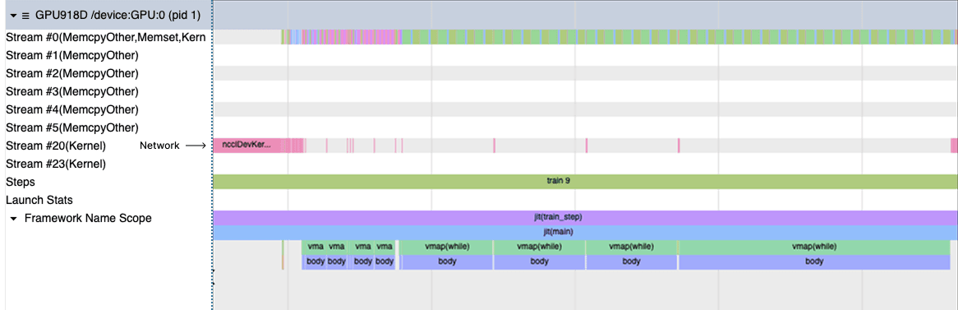Select the Stream #20(Kernel) row label
The width and height of the screenshot is (958, 310).
pyautogui.click(x=56, y=146)
